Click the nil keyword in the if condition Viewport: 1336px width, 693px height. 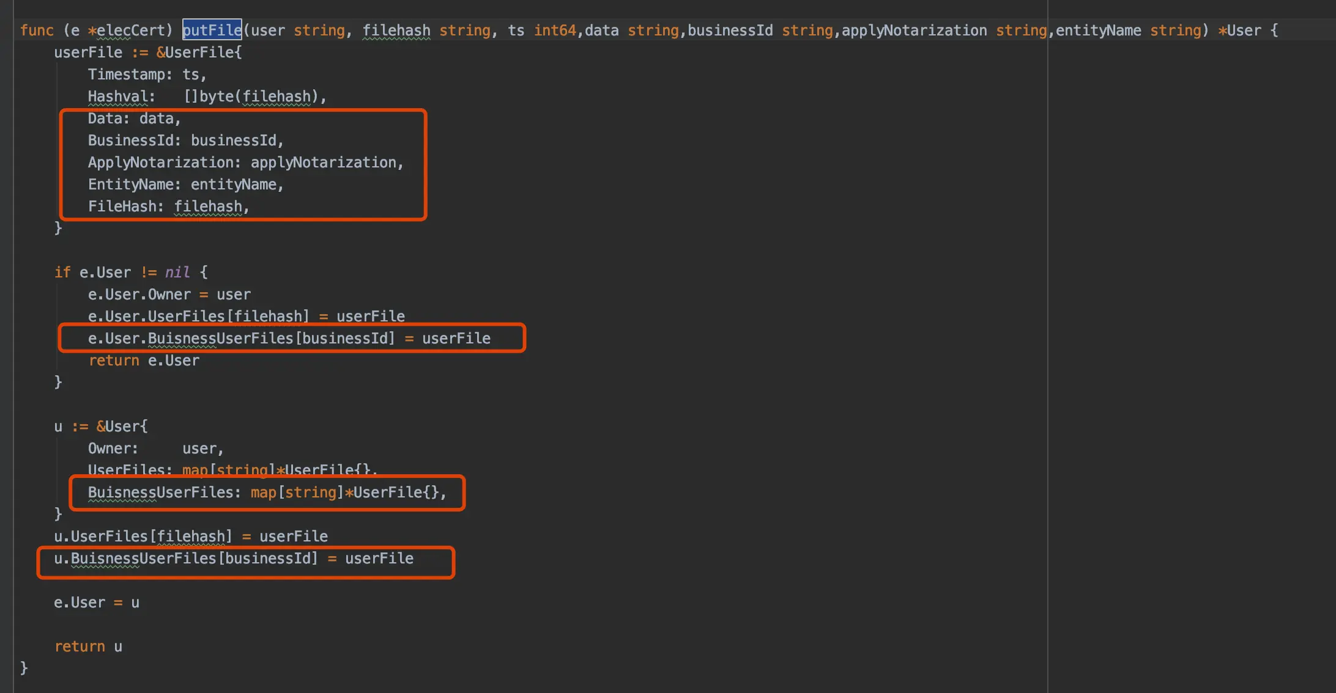pyautogui.click(x=177, y=273)
